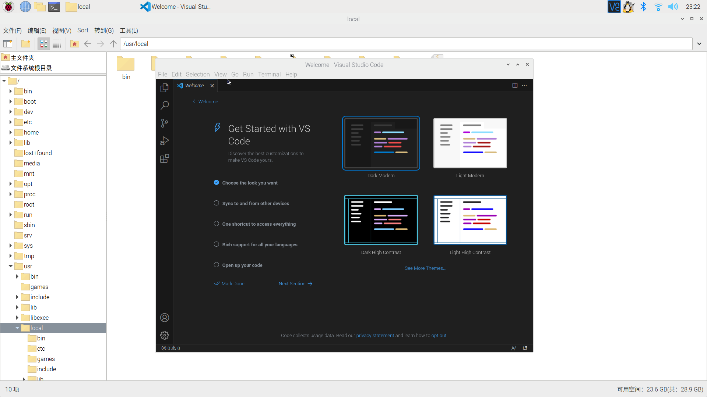The height and width of the screenshot is (397, 707).
Task: Choose the Dark High Contrast theme thumbnail
Action: (x=381, y=220)
